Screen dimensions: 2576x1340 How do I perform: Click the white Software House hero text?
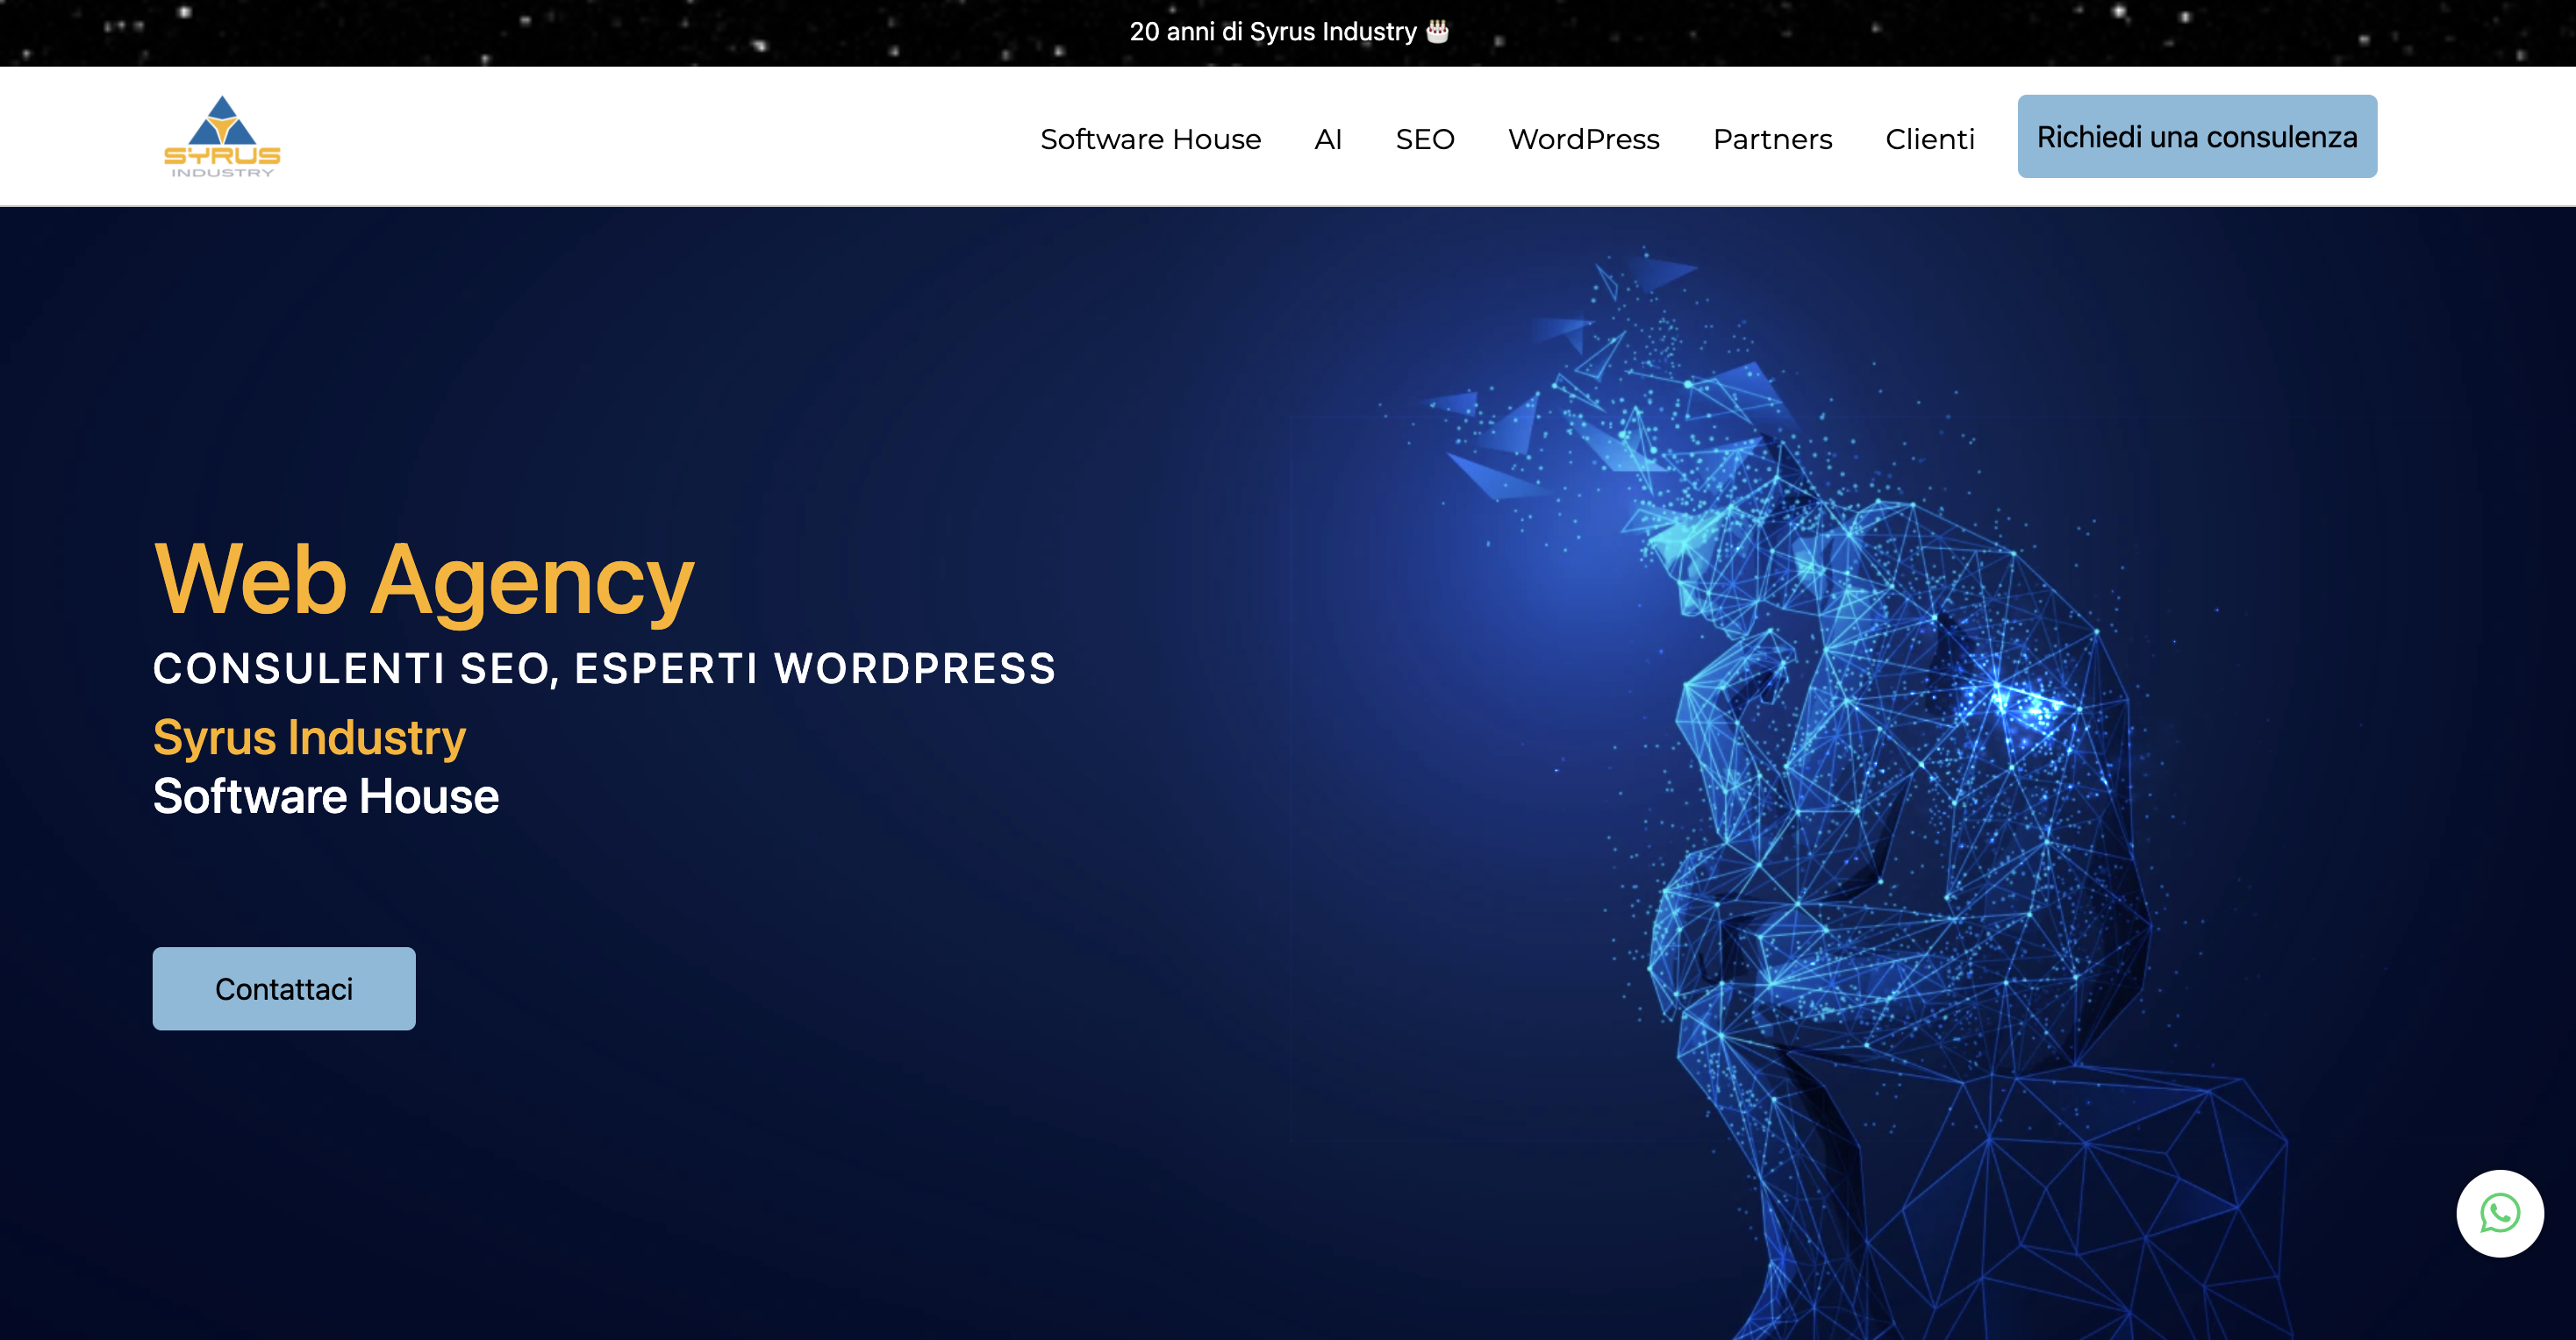coord(326,796)
